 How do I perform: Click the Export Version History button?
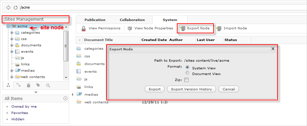point(192,89)
